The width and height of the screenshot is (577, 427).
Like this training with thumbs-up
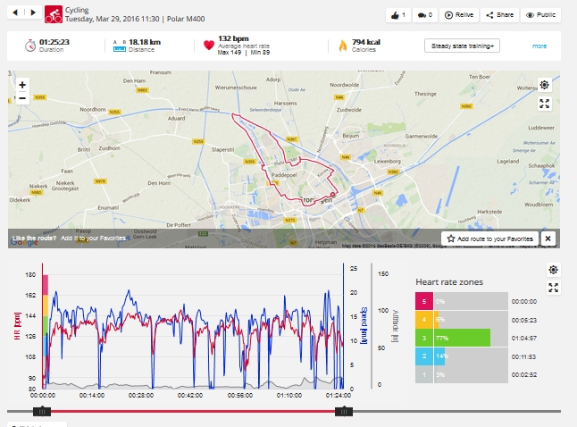point(399,15)
